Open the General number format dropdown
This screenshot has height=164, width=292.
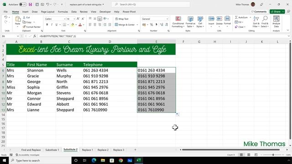[167, 19]
